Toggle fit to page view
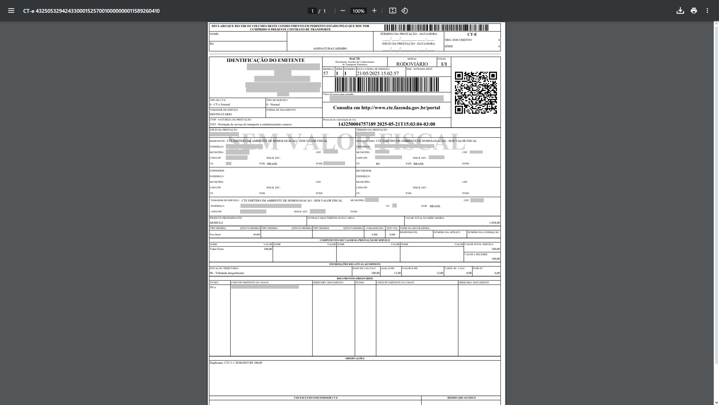The width and height of the screenshot is (719, 405). [392, 11]
